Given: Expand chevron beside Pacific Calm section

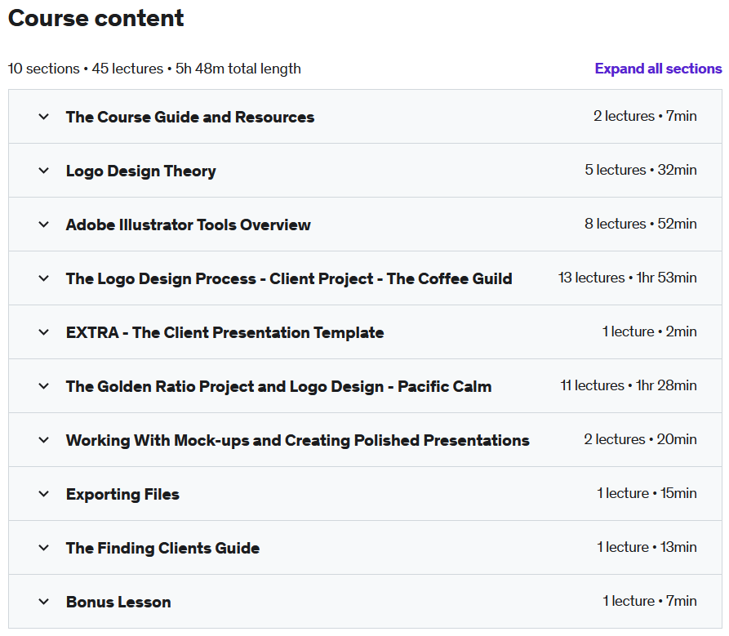Looking at the screenshot, I should [44, 386].
